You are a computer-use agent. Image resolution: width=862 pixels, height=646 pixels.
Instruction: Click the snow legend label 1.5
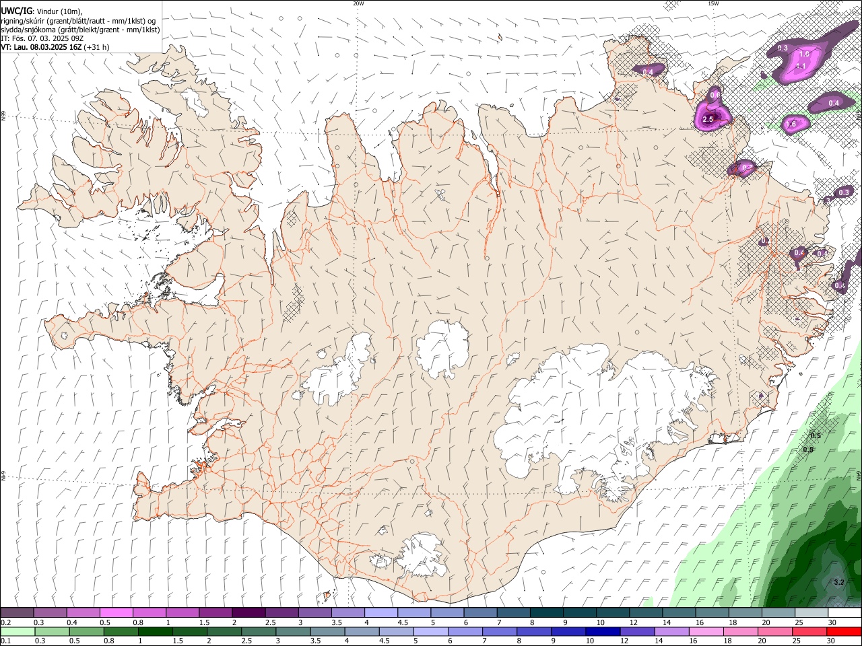(x=204, y=622)
